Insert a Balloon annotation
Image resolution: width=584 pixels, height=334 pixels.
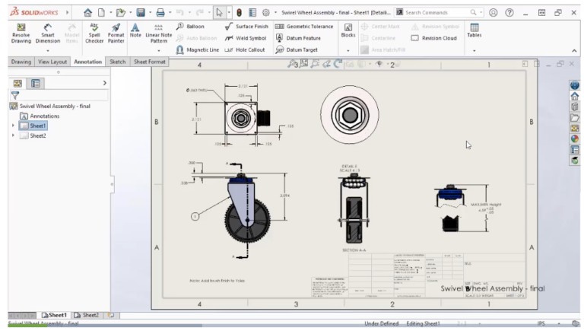pyautogui.click(x=193, y=26)
